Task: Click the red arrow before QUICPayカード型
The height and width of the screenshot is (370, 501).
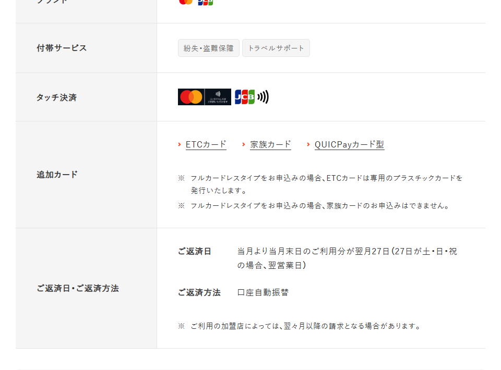Action: pos(308,144)
